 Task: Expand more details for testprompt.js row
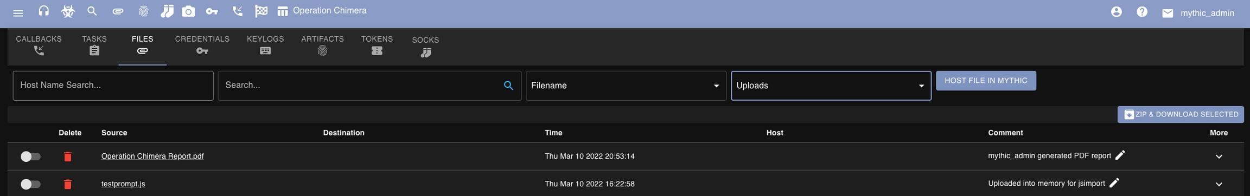click(1219, 184)
